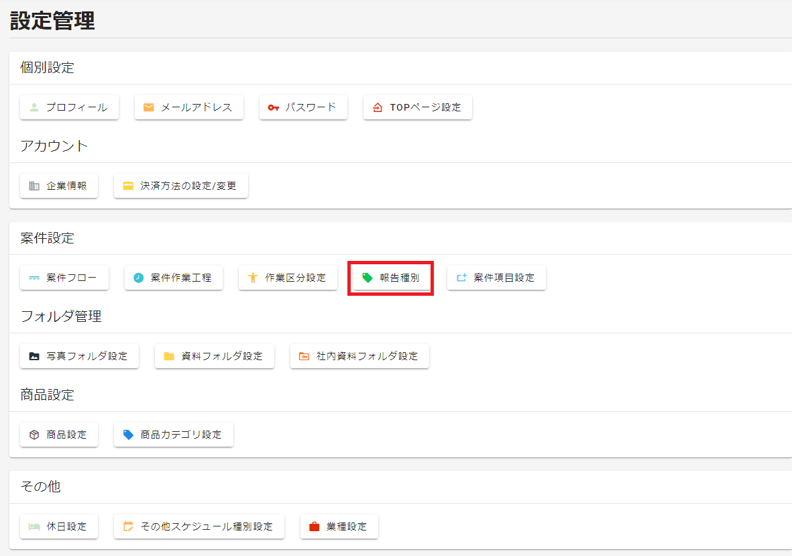
Task: Open 社内資料フォルダ設定 button
Action: 359,357
